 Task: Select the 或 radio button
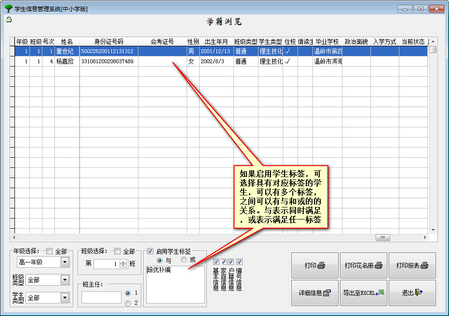184,260
